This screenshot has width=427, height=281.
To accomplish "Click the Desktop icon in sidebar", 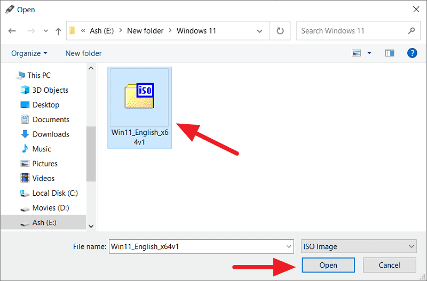I will point(25,105).
